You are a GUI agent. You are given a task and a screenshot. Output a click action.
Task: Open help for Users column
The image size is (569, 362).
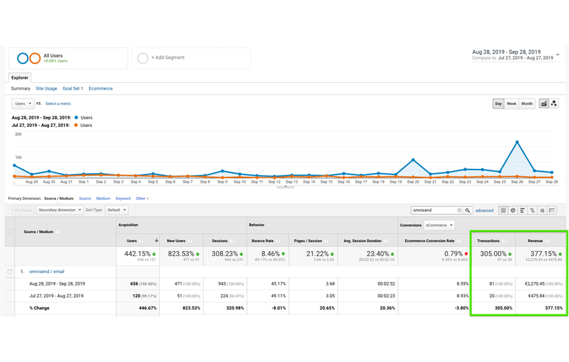pyautogui.click(x=141, y=241)
